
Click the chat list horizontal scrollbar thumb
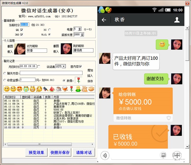(x=39, y=144)
